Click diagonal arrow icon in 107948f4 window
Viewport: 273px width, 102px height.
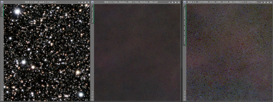tap(184, 91)
